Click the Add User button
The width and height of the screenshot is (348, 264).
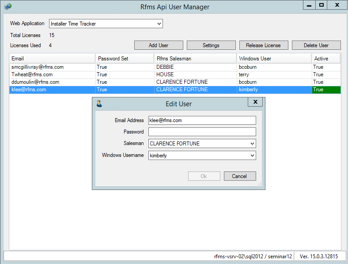click(159, 45)
